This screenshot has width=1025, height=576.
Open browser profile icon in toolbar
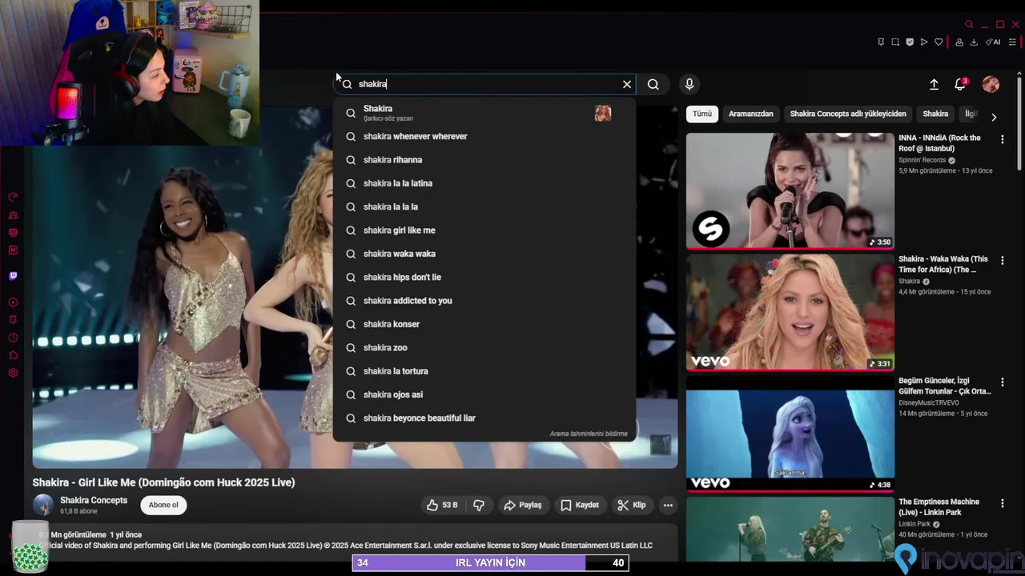point(959,42)
